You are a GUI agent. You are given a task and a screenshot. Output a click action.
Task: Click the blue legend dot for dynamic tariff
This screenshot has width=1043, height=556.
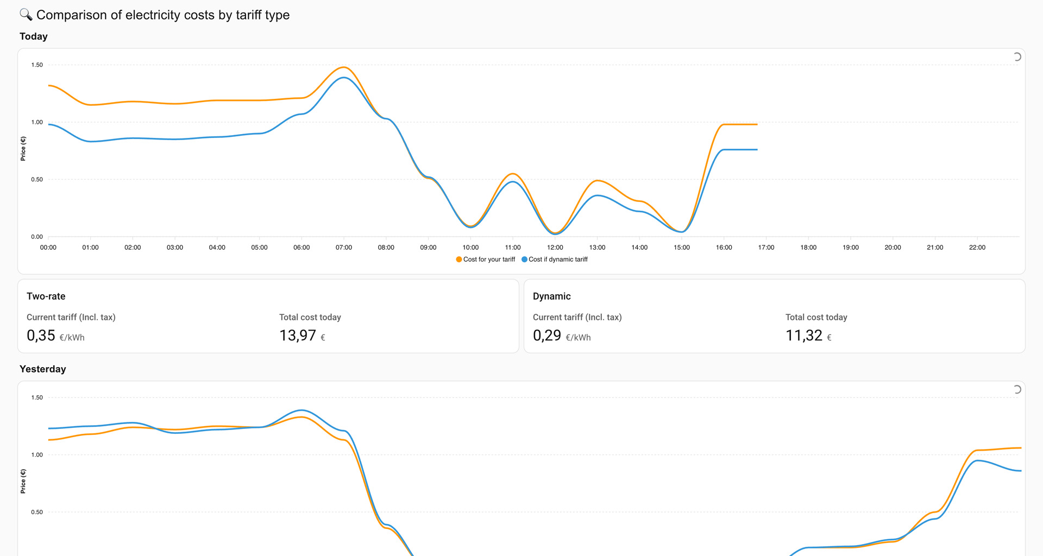(524, 260)
